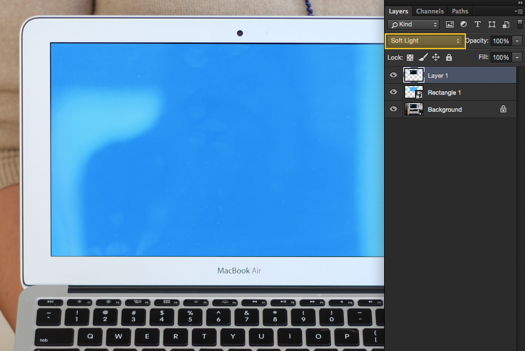Click the Lock label
The height and width of the screenshot is (351, 525).
coord(395,57)
